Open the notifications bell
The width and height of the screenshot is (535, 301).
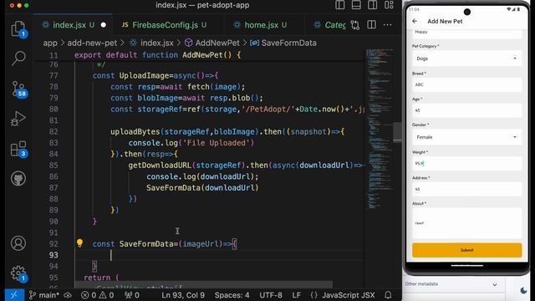(x=388, y=295)
